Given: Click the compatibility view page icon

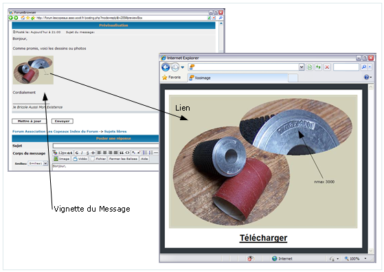Looking at the screenshot, I should pyautogui.click(x=310, y=67).
